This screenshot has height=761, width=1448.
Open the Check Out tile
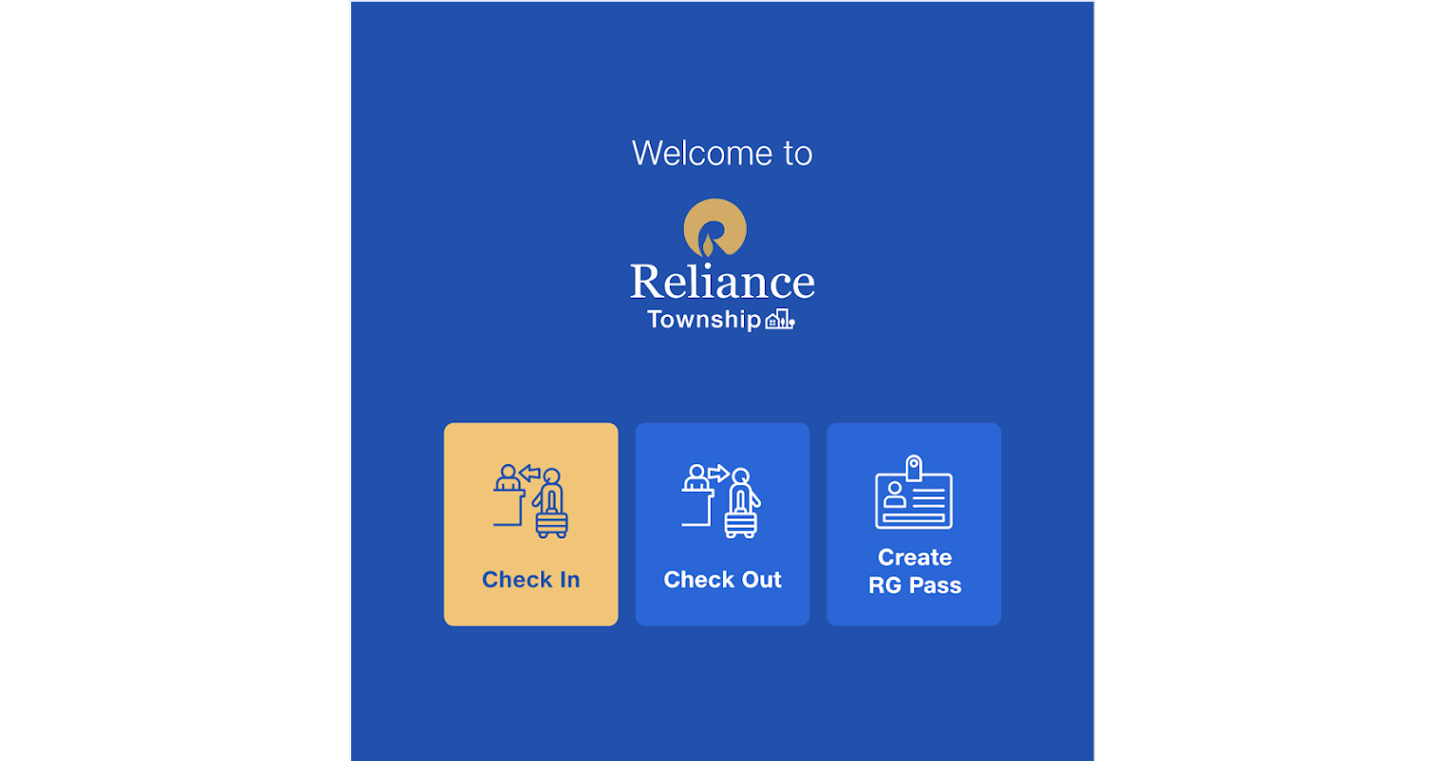tap(722, 524)
